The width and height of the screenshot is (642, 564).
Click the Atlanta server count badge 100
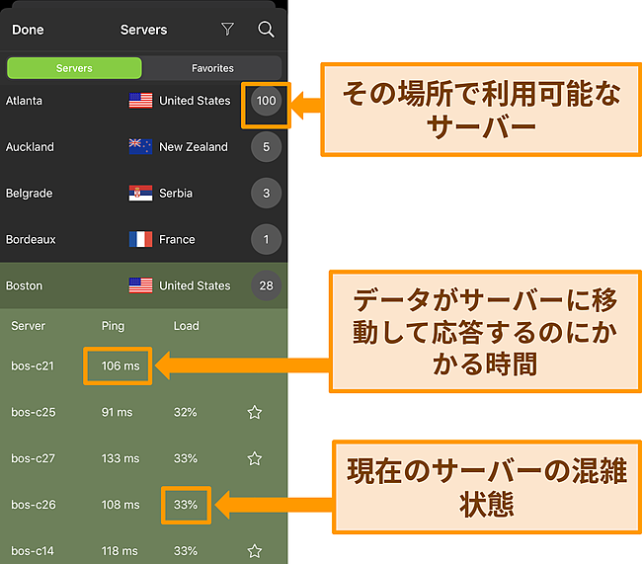tap(266, 101)
